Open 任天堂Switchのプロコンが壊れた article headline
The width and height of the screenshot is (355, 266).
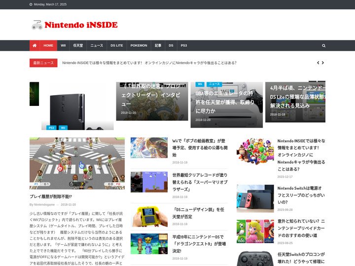coord(301,258)
